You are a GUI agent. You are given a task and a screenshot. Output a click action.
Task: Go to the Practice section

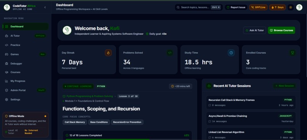coord(26,45)
